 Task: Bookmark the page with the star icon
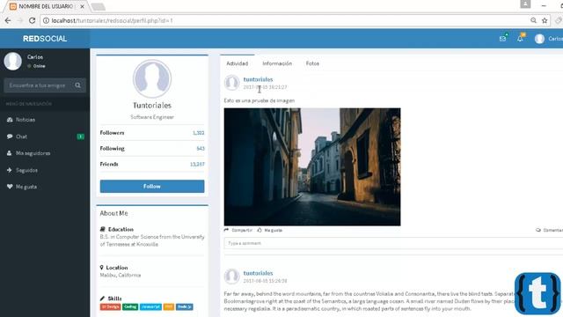[545, 20]
